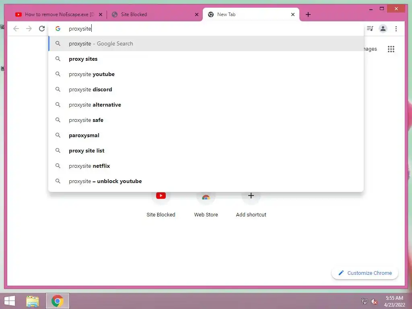
Task: Open the Site Blocked shortcut tile
Action: 161,205
